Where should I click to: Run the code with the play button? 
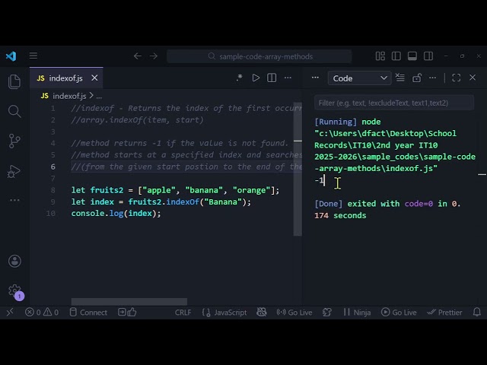tap(256, 78)
